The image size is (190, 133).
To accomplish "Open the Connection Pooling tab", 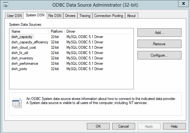I will tap(109, 16).
